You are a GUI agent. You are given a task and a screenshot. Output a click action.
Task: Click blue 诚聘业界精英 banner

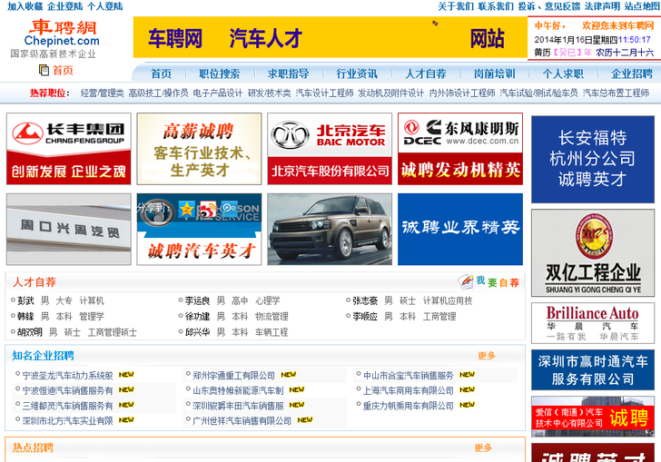[x=460, y=230]
